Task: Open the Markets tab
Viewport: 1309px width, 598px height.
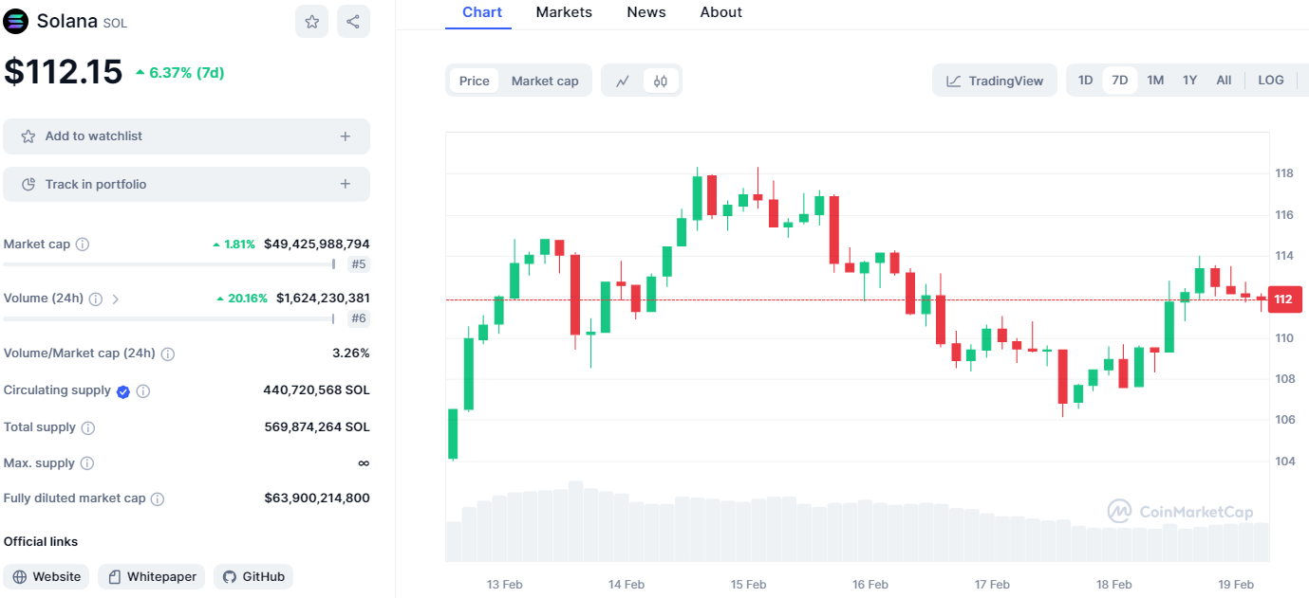Action: click(x=564, y=12)
